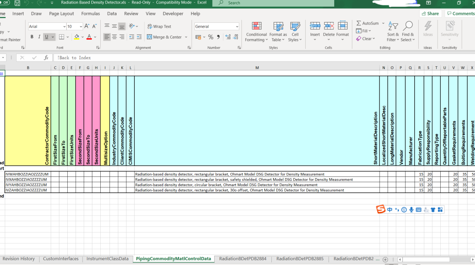This screenshot has width=475, height=265.
Task: Click Increase Decimal icon
Action: click(228, 37)
